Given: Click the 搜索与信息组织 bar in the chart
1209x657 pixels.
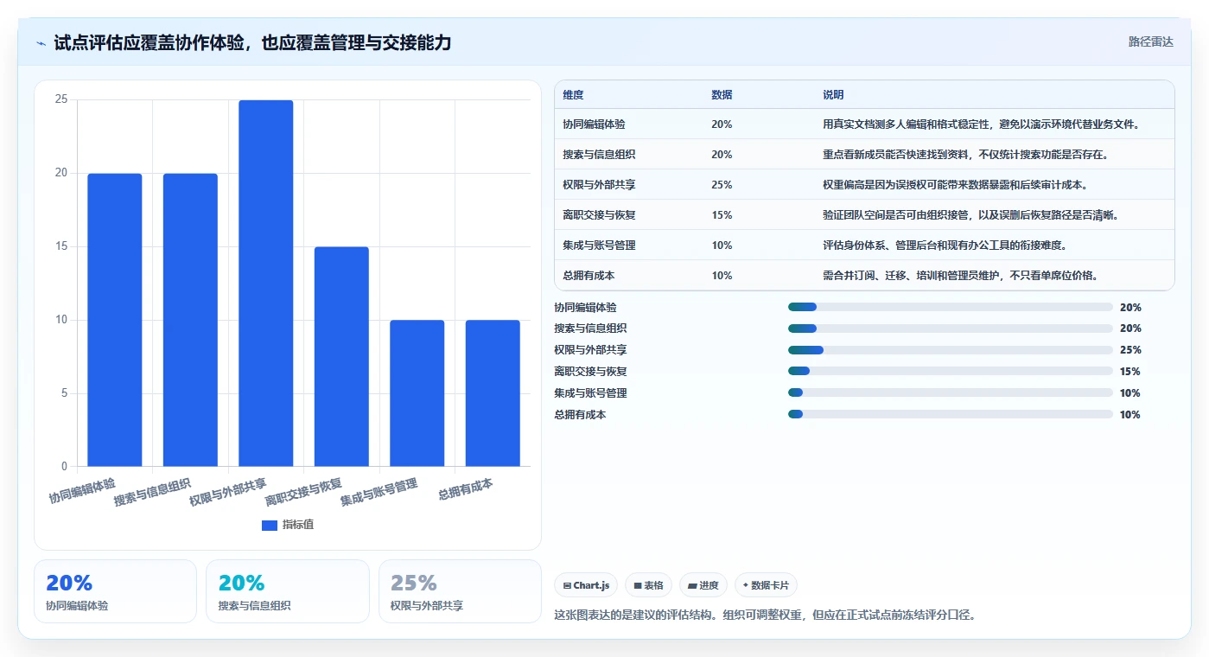Looking at the screenshot, I should click(190, 320).
